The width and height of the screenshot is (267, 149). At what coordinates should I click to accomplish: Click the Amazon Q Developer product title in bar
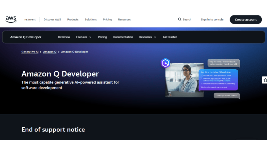point(26,37)
